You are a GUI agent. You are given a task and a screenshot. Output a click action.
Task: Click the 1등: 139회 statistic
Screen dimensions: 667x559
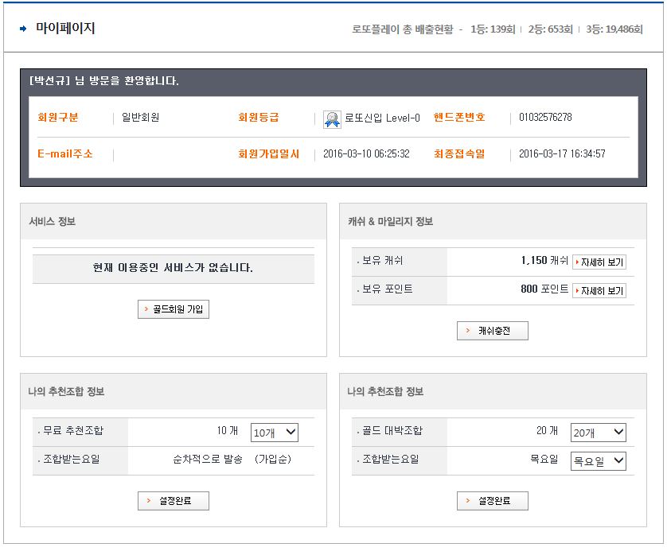(493, 29)
